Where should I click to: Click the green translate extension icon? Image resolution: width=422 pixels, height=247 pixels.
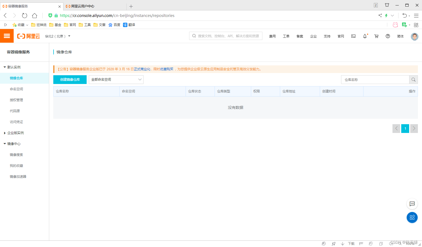tap(404, 25)
